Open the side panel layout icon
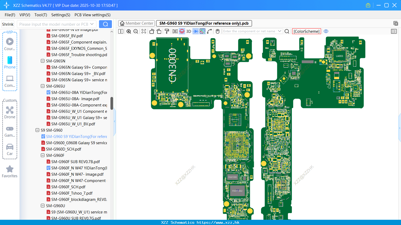Viewport: 401px width, 225px height. coord(394,31)
